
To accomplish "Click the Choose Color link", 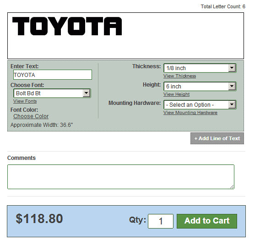I will (x=31, y=116).
